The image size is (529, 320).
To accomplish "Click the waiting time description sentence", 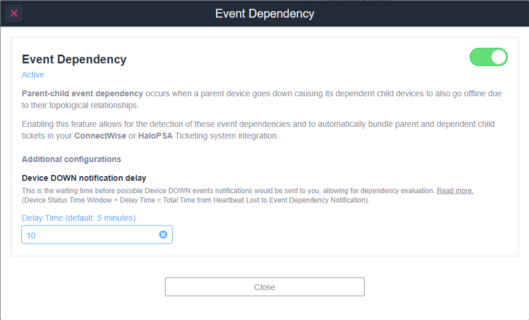I will coord(228,191).
